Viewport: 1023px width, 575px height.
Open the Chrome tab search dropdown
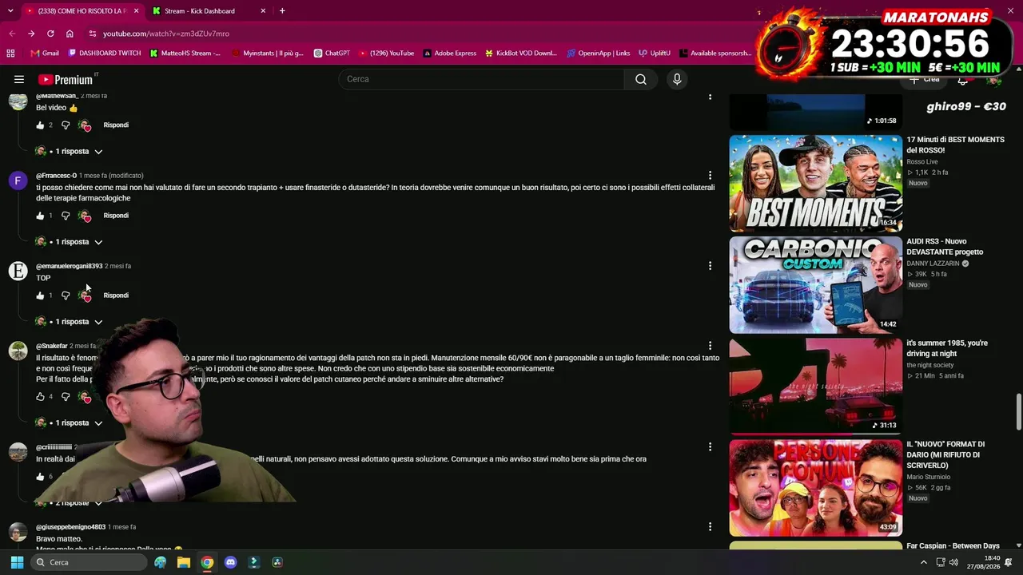[x=10, y=11]
